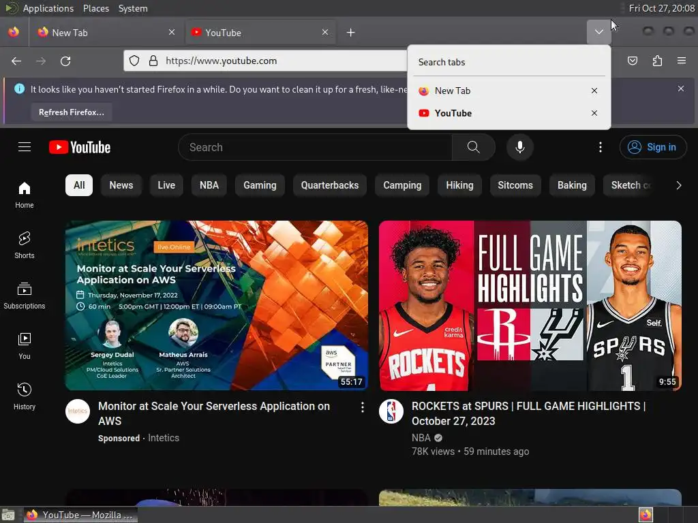
Task: Select the Baking filter chip
Action: coord(572,185)
